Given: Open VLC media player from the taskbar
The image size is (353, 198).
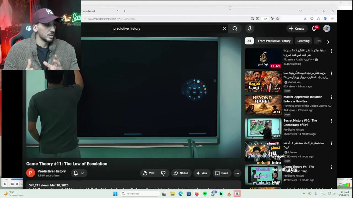Looking at the screenshot, I should (229, 194).
